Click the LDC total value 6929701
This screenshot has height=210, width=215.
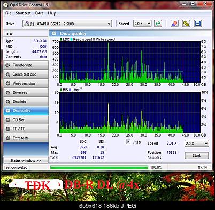[x=79, y=157]
